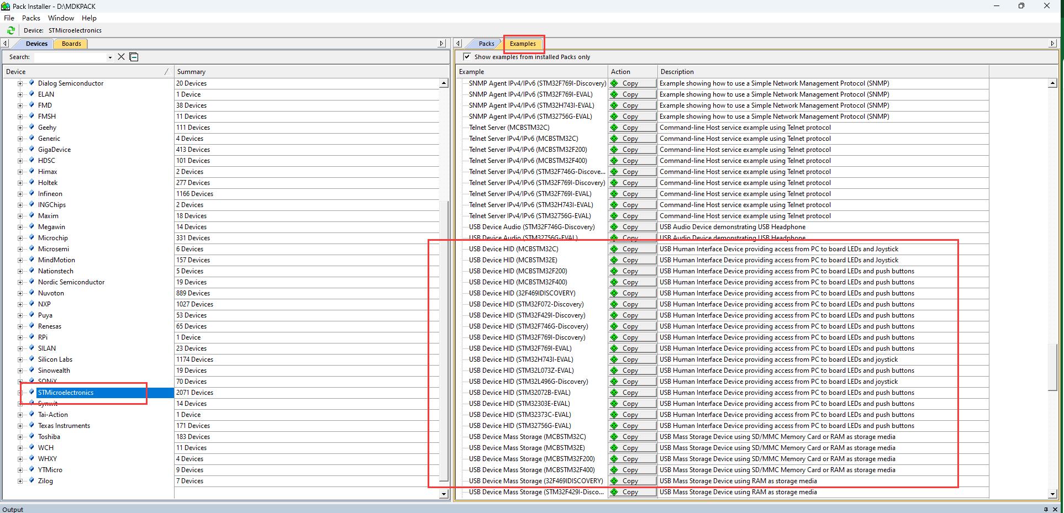1064x513 pixels.
Task: Select the '1166 Devices' summary cell
Action: coord(307,194)
